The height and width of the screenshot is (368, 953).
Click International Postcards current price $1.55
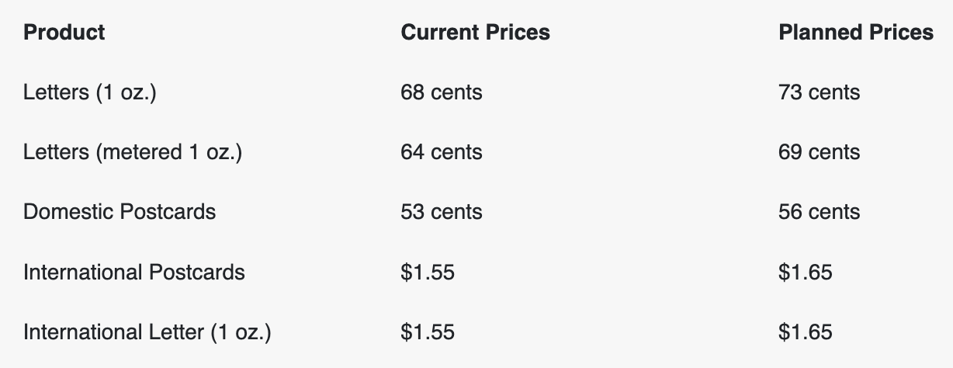(428, 273)
